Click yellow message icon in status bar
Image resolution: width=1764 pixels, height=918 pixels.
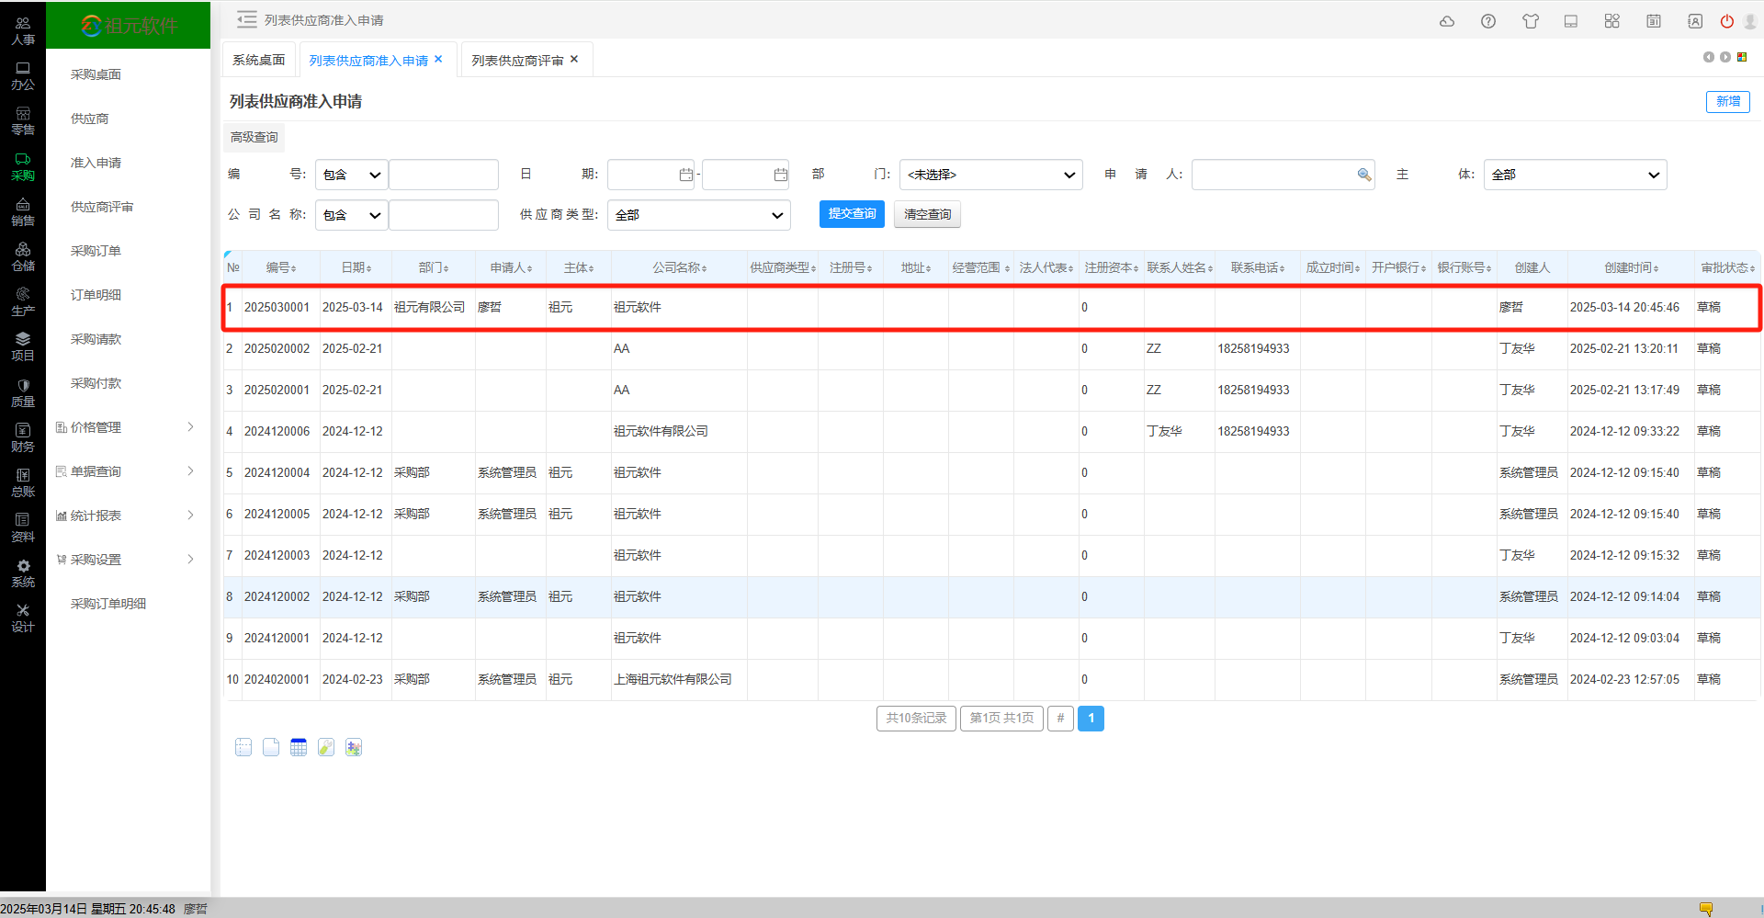pos(1706,909)
